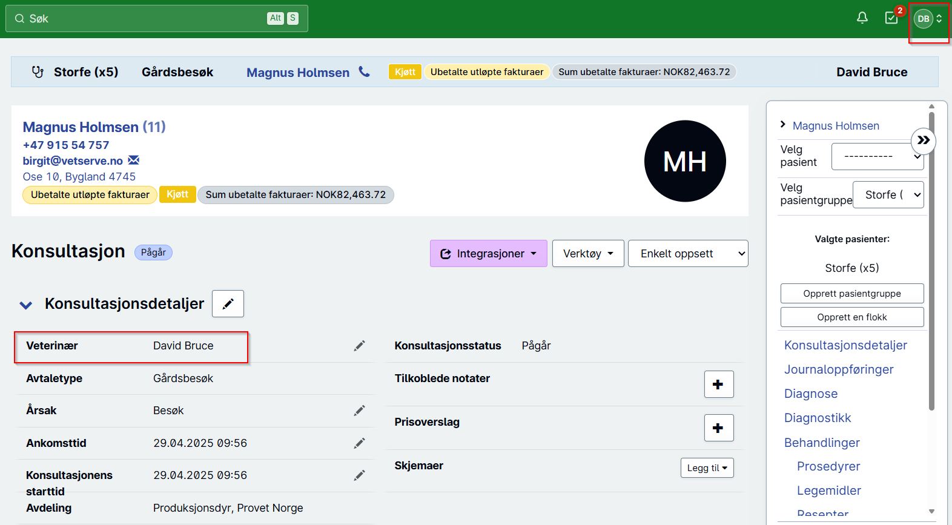Select the Avtaletype value Gårdsbesøk
Viewport: 952px width, 525px height.
click(183, 378)
